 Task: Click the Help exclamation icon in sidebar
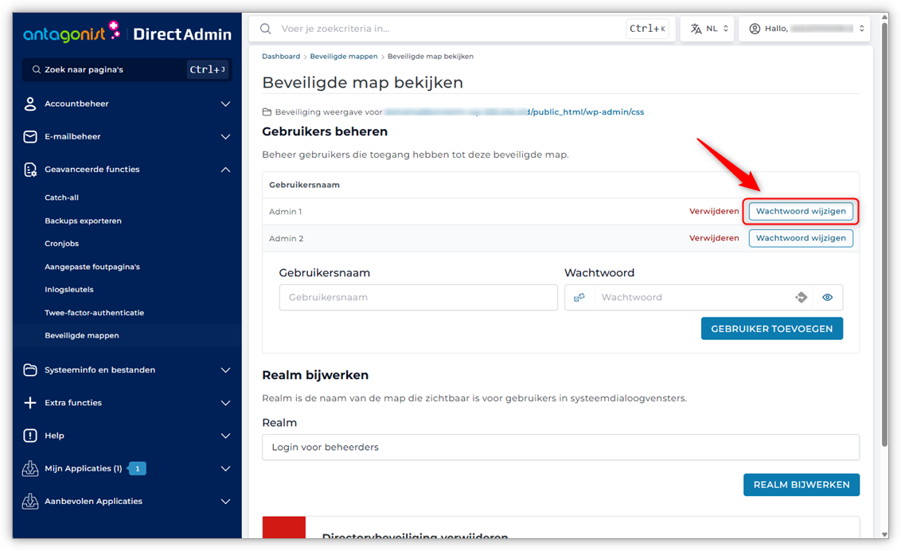[30, 436]
